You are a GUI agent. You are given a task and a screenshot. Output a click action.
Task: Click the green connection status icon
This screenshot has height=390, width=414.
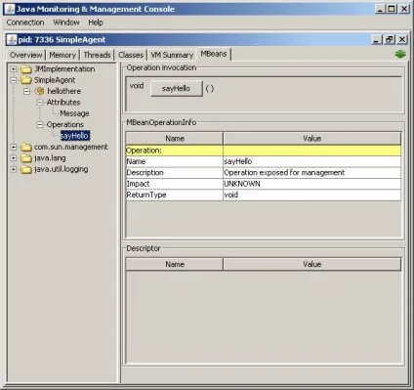[400, 54]
